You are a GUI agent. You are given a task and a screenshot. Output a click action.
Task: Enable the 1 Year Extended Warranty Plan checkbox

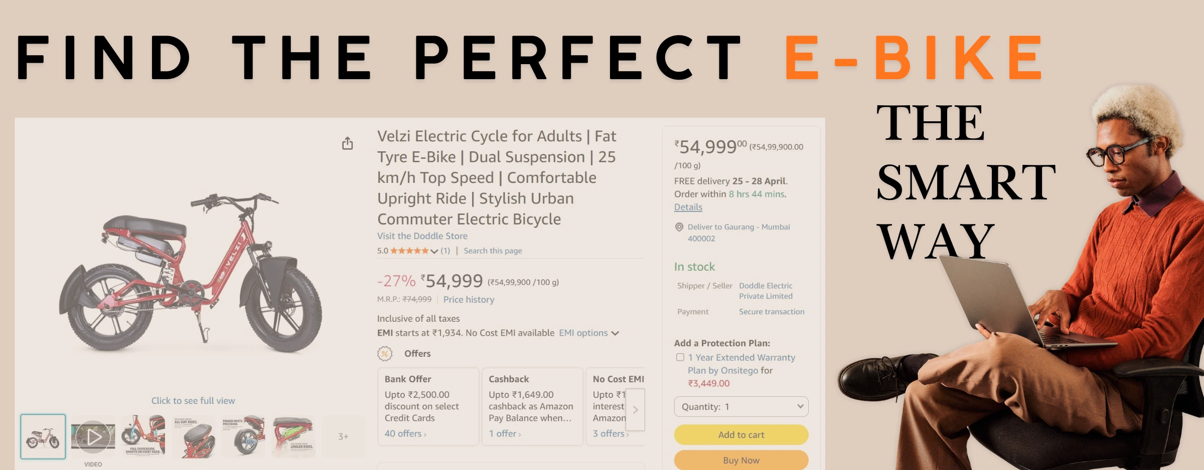click(x=680, y=357)
